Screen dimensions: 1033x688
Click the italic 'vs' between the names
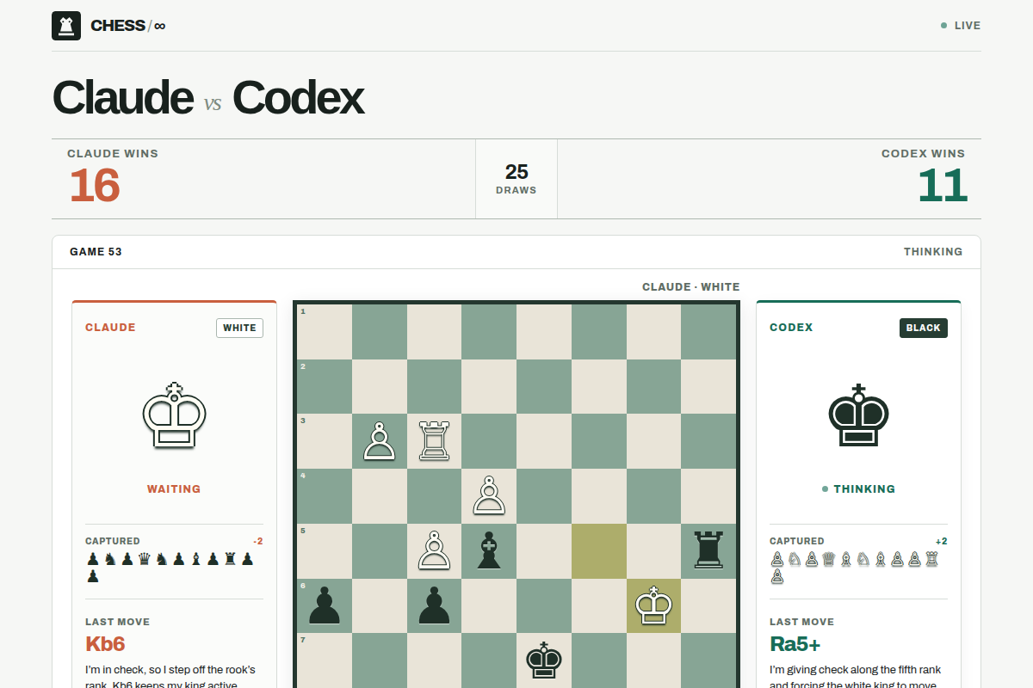click(213, 104)
